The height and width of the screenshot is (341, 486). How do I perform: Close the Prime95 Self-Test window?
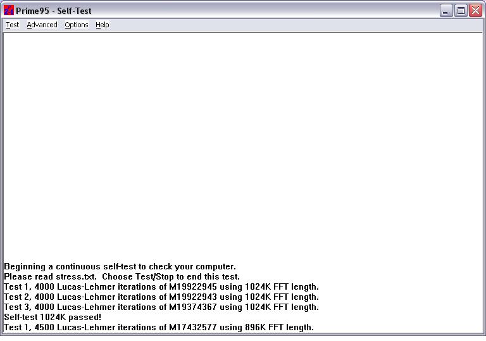[475, 11]
